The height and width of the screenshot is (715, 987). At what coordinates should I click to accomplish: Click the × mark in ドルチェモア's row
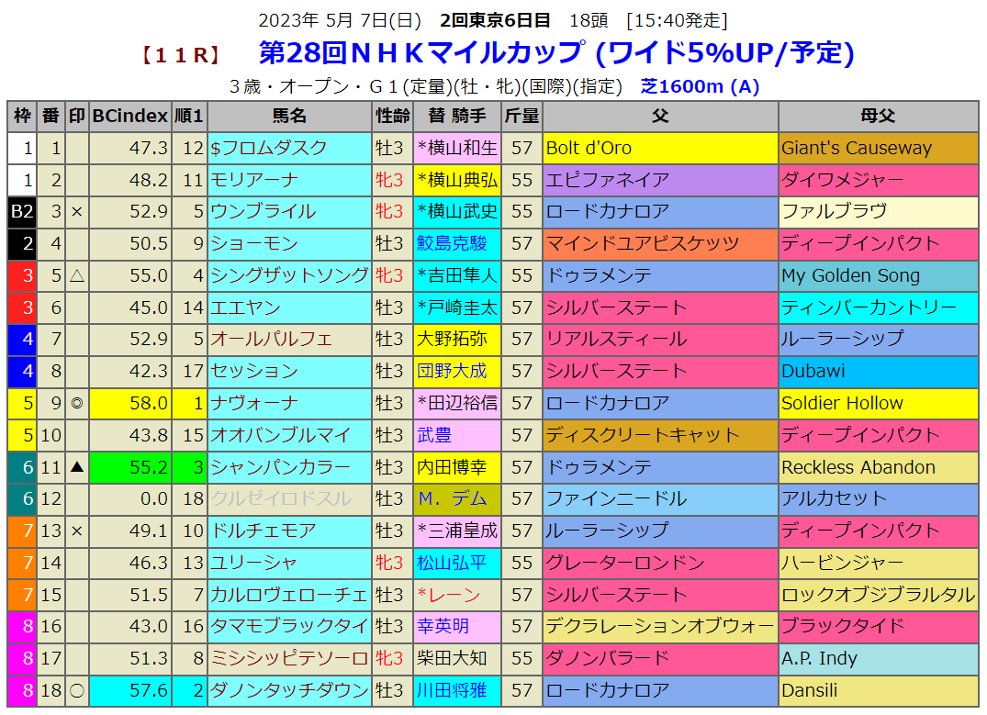[77, 531]
